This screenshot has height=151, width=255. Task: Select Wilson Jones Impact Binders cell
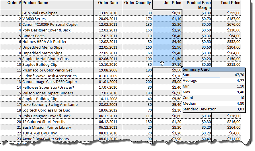tap(57, 93)
